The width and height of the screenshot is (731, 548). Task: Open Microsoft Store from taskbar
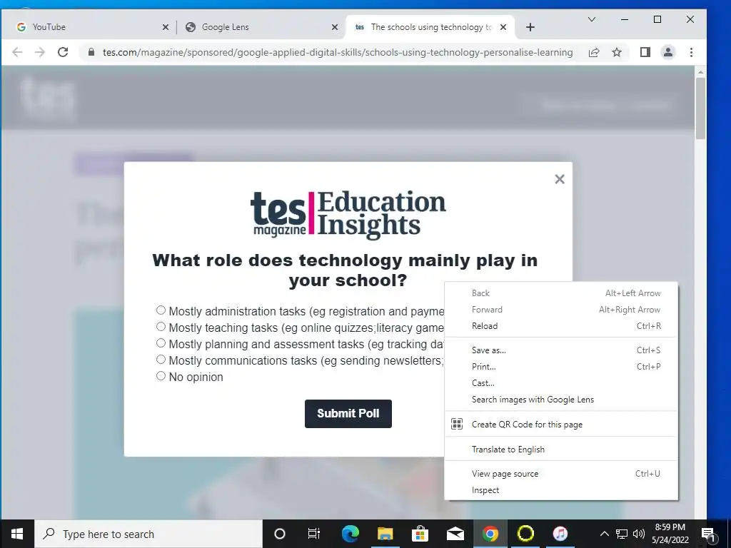click(x=420, y=534)
